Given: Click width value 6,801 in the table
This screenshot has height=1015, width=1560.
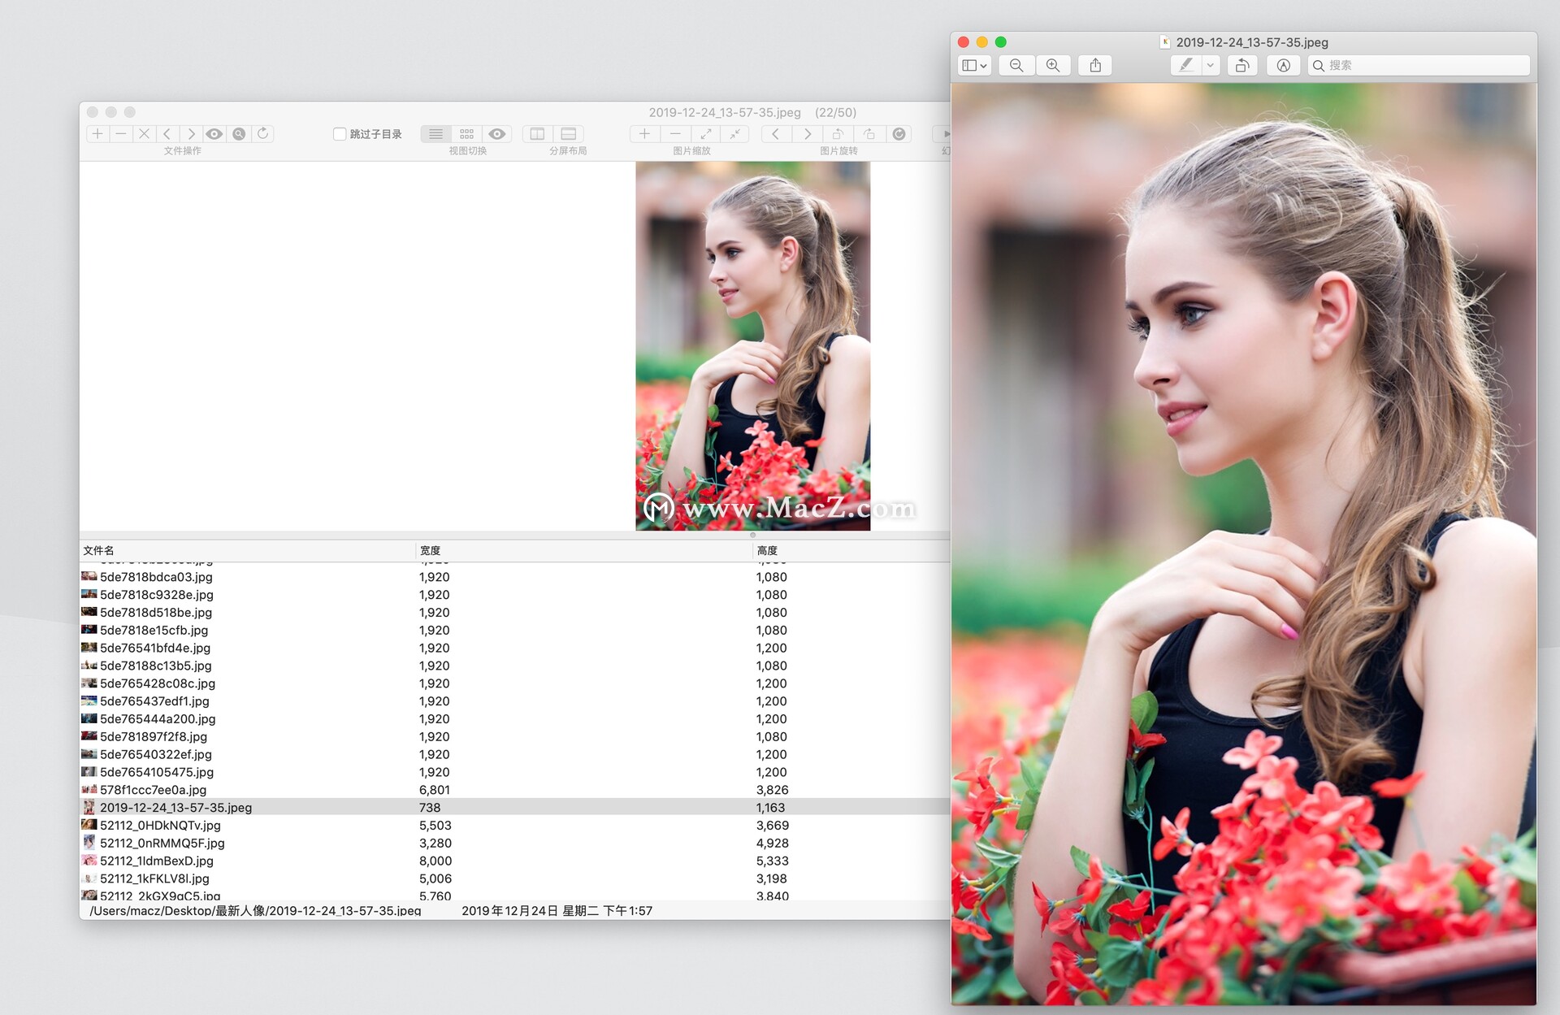Looking at the screenshot, I should (x=435, y=790).
